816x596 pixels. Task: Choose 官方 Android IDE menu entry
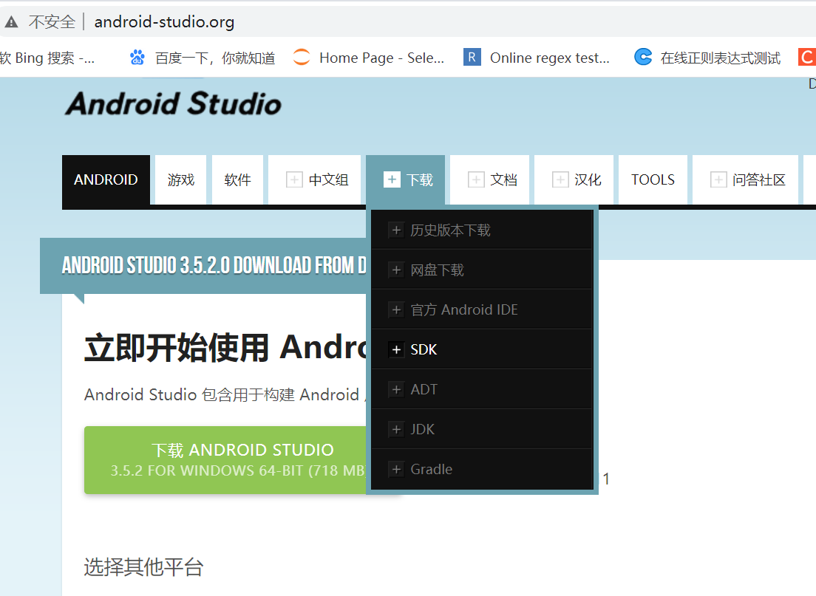(482, 310)
